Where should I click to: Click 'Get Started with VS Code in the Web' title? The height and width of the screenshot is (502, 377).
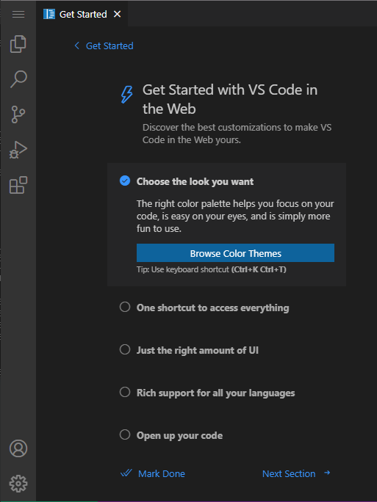230,99
